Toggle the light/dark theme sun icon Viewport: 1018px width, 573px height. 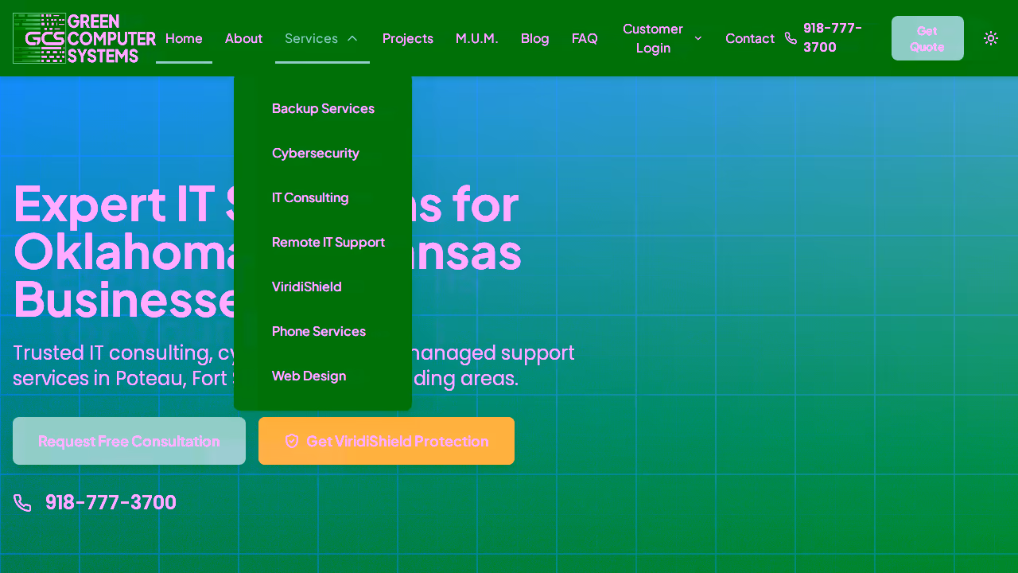pyautogui.click(x=991, y=38)
